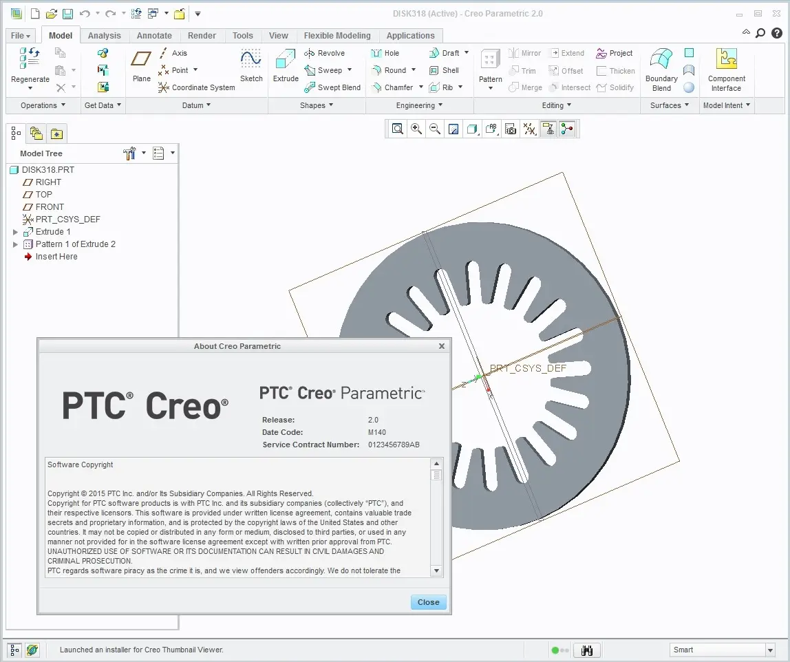Minimize the ribbon with the caret icon
The height and width of the screenshot is (662, 790).
coord(746,32)
